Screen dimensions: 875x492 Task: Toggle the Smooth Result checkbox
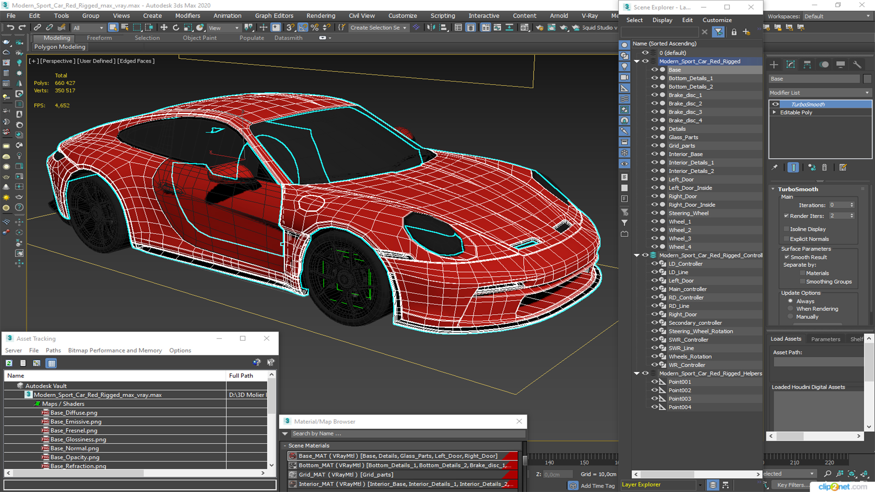[787, 257]
